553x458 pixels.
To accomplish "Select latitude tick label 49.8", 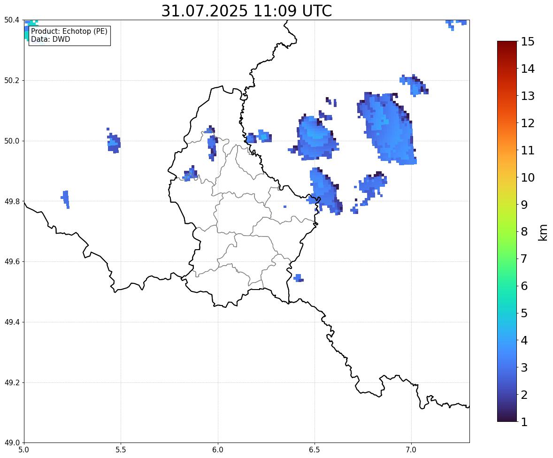I will pos(12,201).
